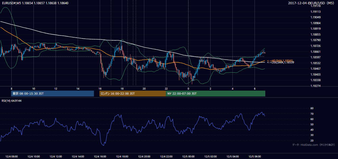
Task: Click the 12/4 18:00 time label
Action: point(122,157)
